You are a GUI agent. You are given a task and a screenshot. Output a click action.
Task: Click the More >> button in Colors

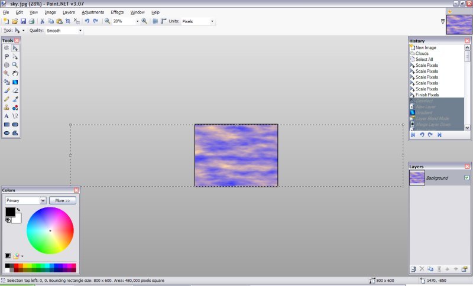pos(63,200)
